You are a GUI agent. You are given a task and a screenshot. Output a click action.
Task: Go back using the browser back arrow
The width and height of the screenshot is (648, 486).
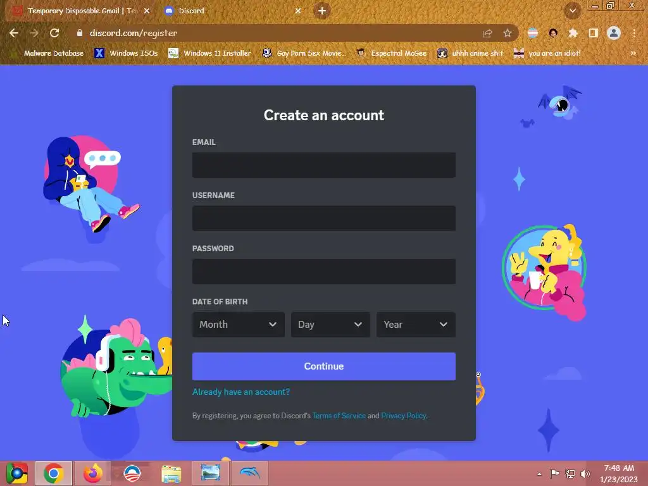[14, 33]
